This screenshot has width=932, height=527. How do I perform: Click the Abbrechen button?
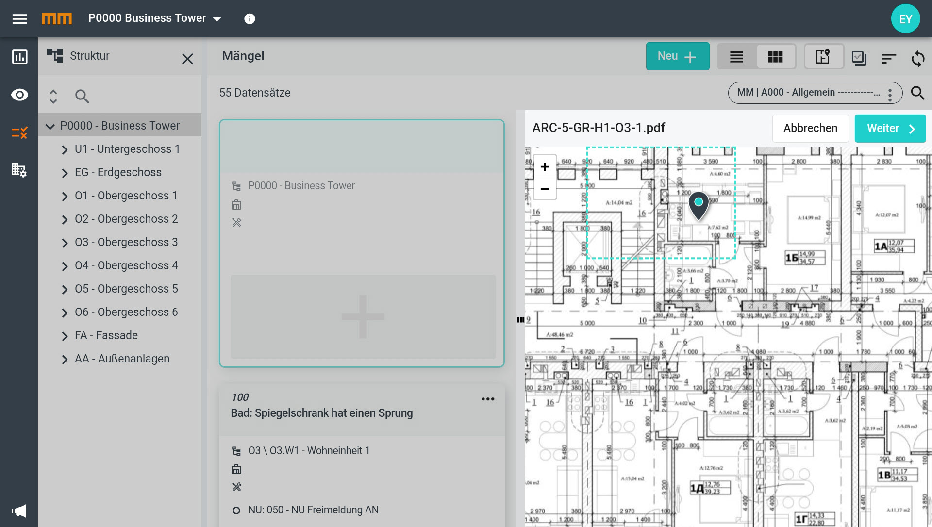[810, 129]
